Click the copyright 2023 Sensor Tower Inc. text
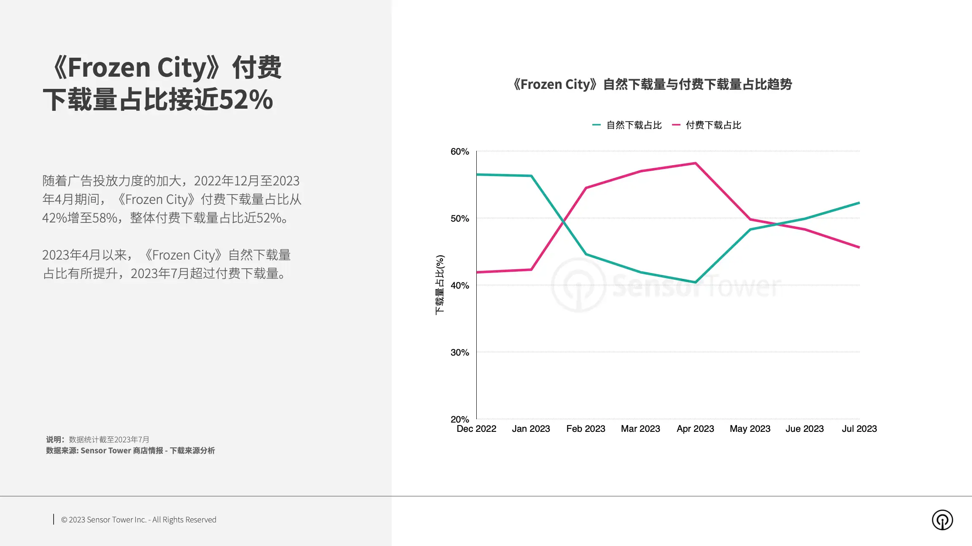This screenshot has width=972, height=546. (x=138, y=520)
